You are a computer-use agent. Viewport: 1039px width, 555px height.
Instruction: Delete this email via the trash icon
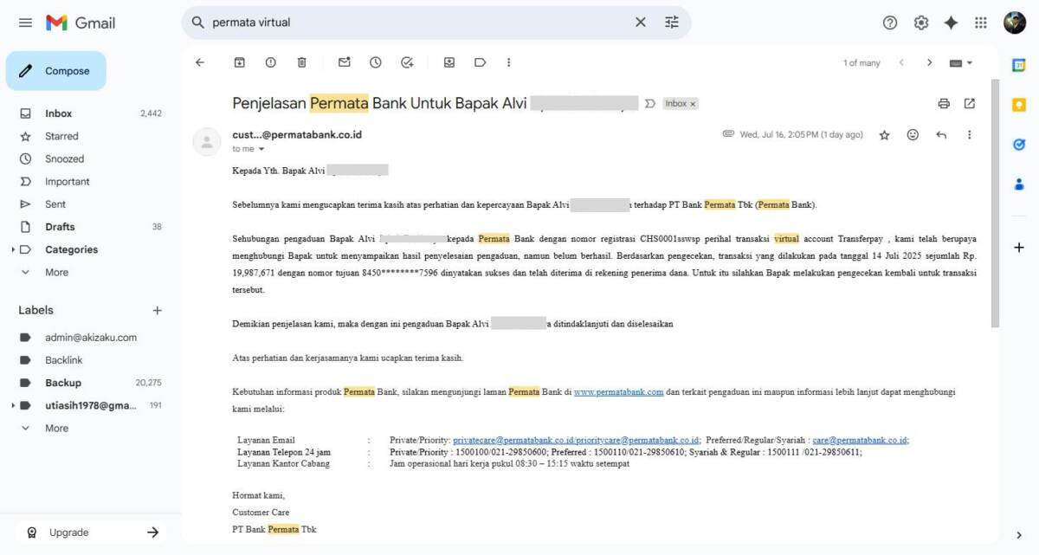click(302, 62)
